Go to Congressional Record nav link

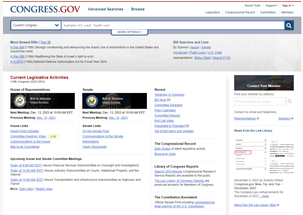pos(240,12)
